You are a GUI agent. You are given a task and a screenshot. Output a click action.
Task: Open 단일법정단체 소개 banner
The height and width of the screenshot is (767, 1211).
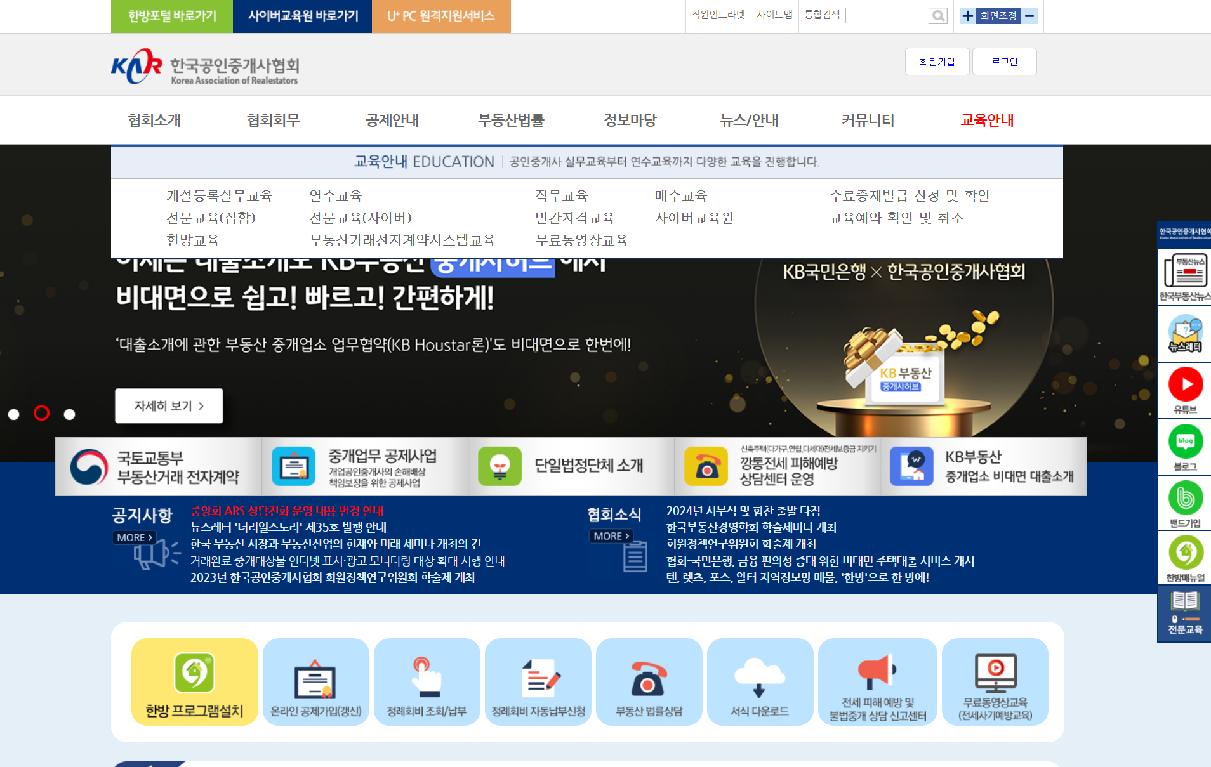[x=571, y=466]
